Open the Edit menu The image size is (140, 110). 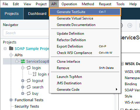16,4
